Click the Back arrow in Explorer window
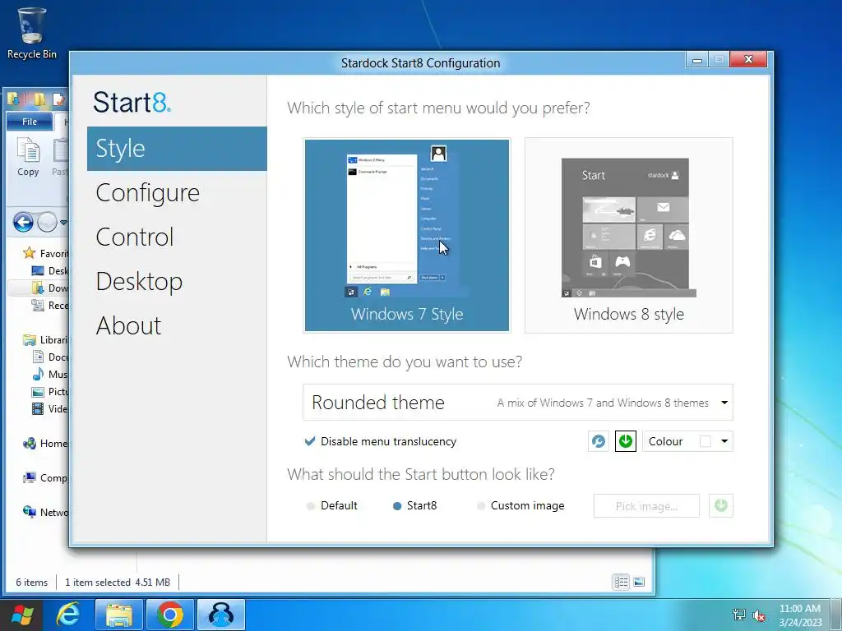The height and width of the screenshot is (631, 842). 23,222
